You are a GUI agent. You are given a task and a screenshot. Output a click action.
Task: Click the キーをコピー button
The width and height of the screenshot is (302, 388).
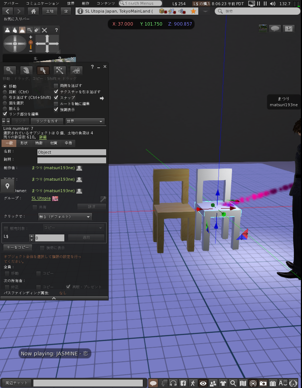tap(18, 247)
